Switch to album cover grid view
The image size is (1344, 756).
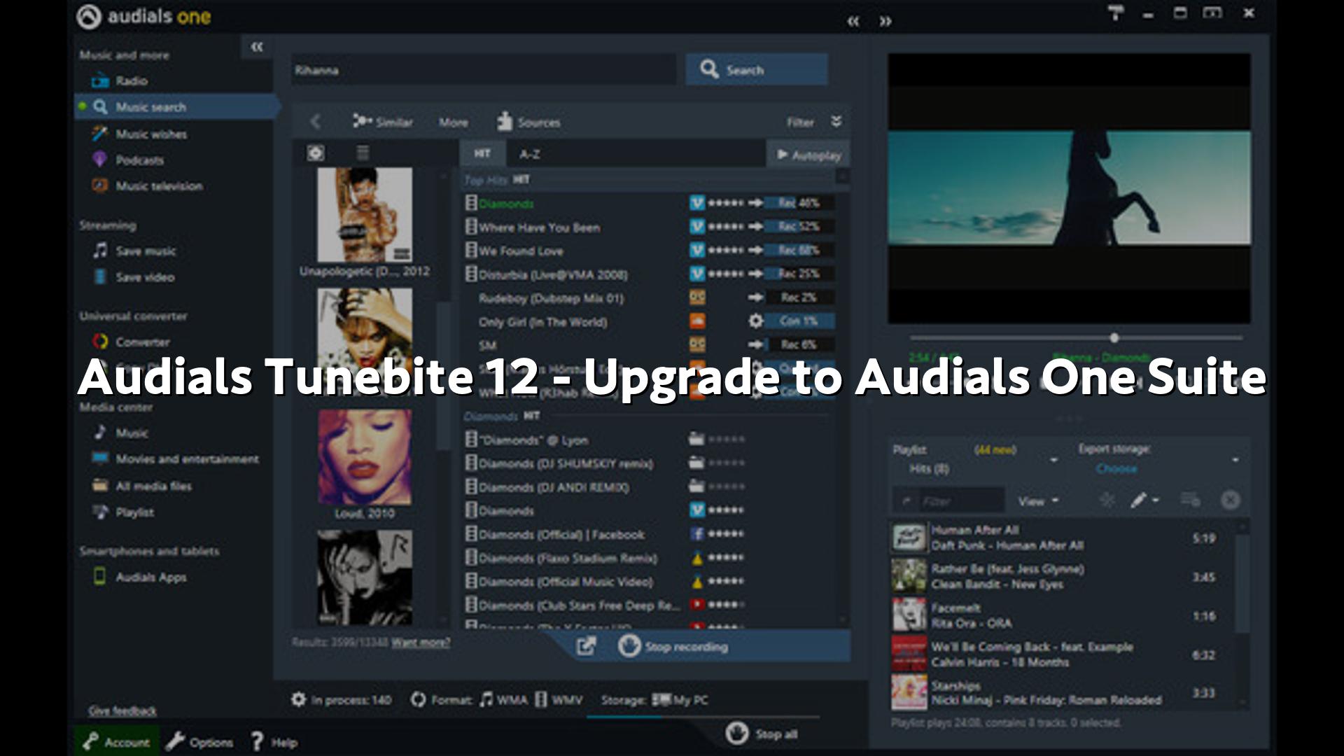[316, 153]
